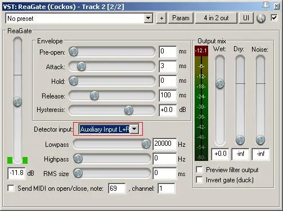Toggle the plugin bypass checkbox at top right
The height and width of the screenshot is (211, 283).
pyautogui.click(x=274, y=18)
